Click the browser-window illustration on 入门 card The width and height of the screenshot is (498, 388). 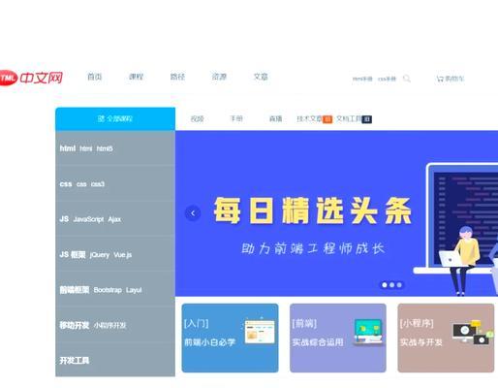259,332
